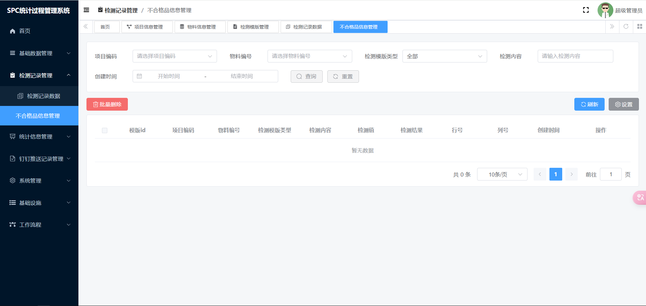This screenshot has height=306, width=646.
Task: Click the 超级管理员 username
Action: (x=629, y=10)
